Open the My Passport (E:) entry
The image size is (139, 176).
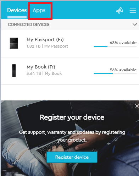pyautogui.click(x=70, y=43)
